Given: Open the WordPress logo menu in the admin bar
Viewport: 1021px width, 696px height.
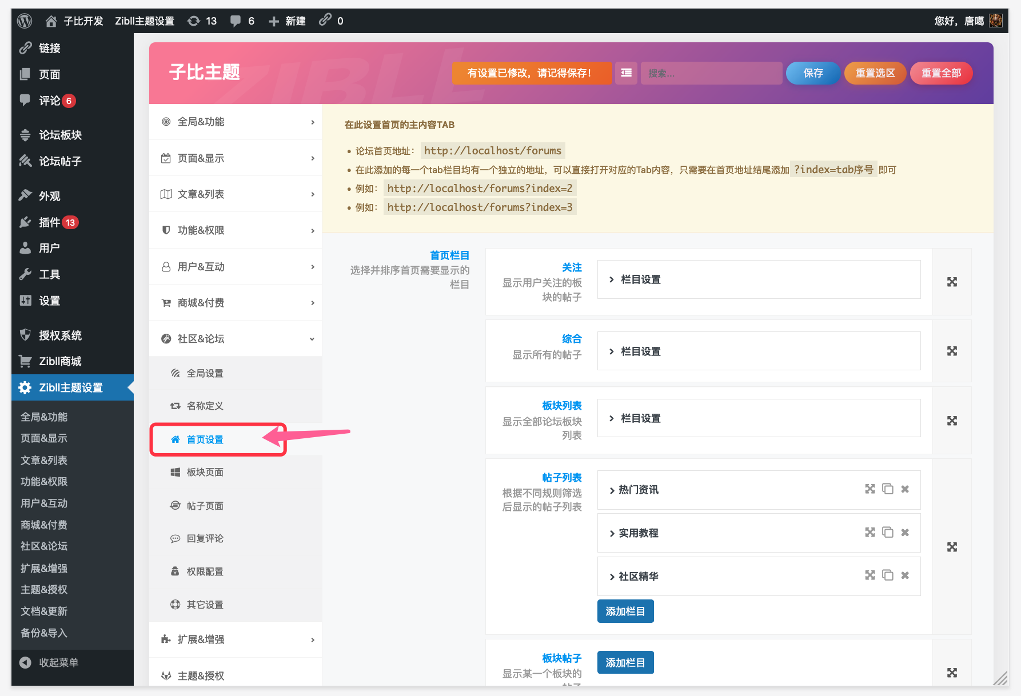Looking at the screenshot, I should [x=24, y=21].
